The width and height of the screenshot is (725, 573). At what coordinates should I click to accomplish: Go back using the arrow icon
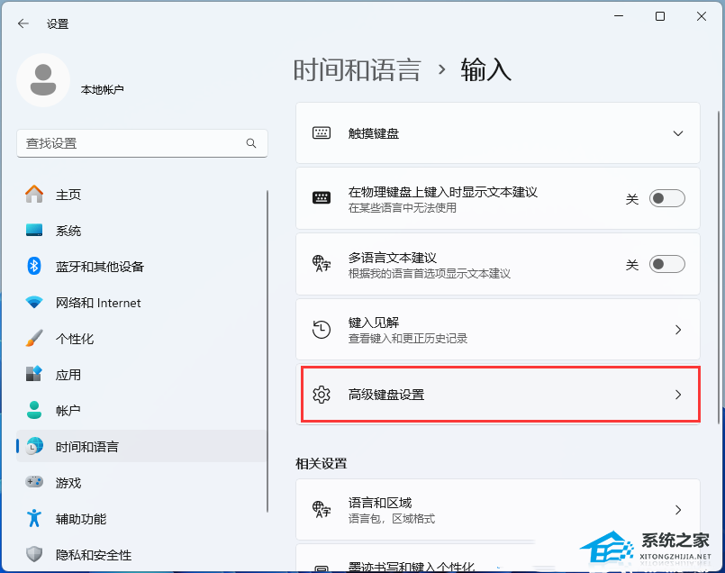coord(23,23)
